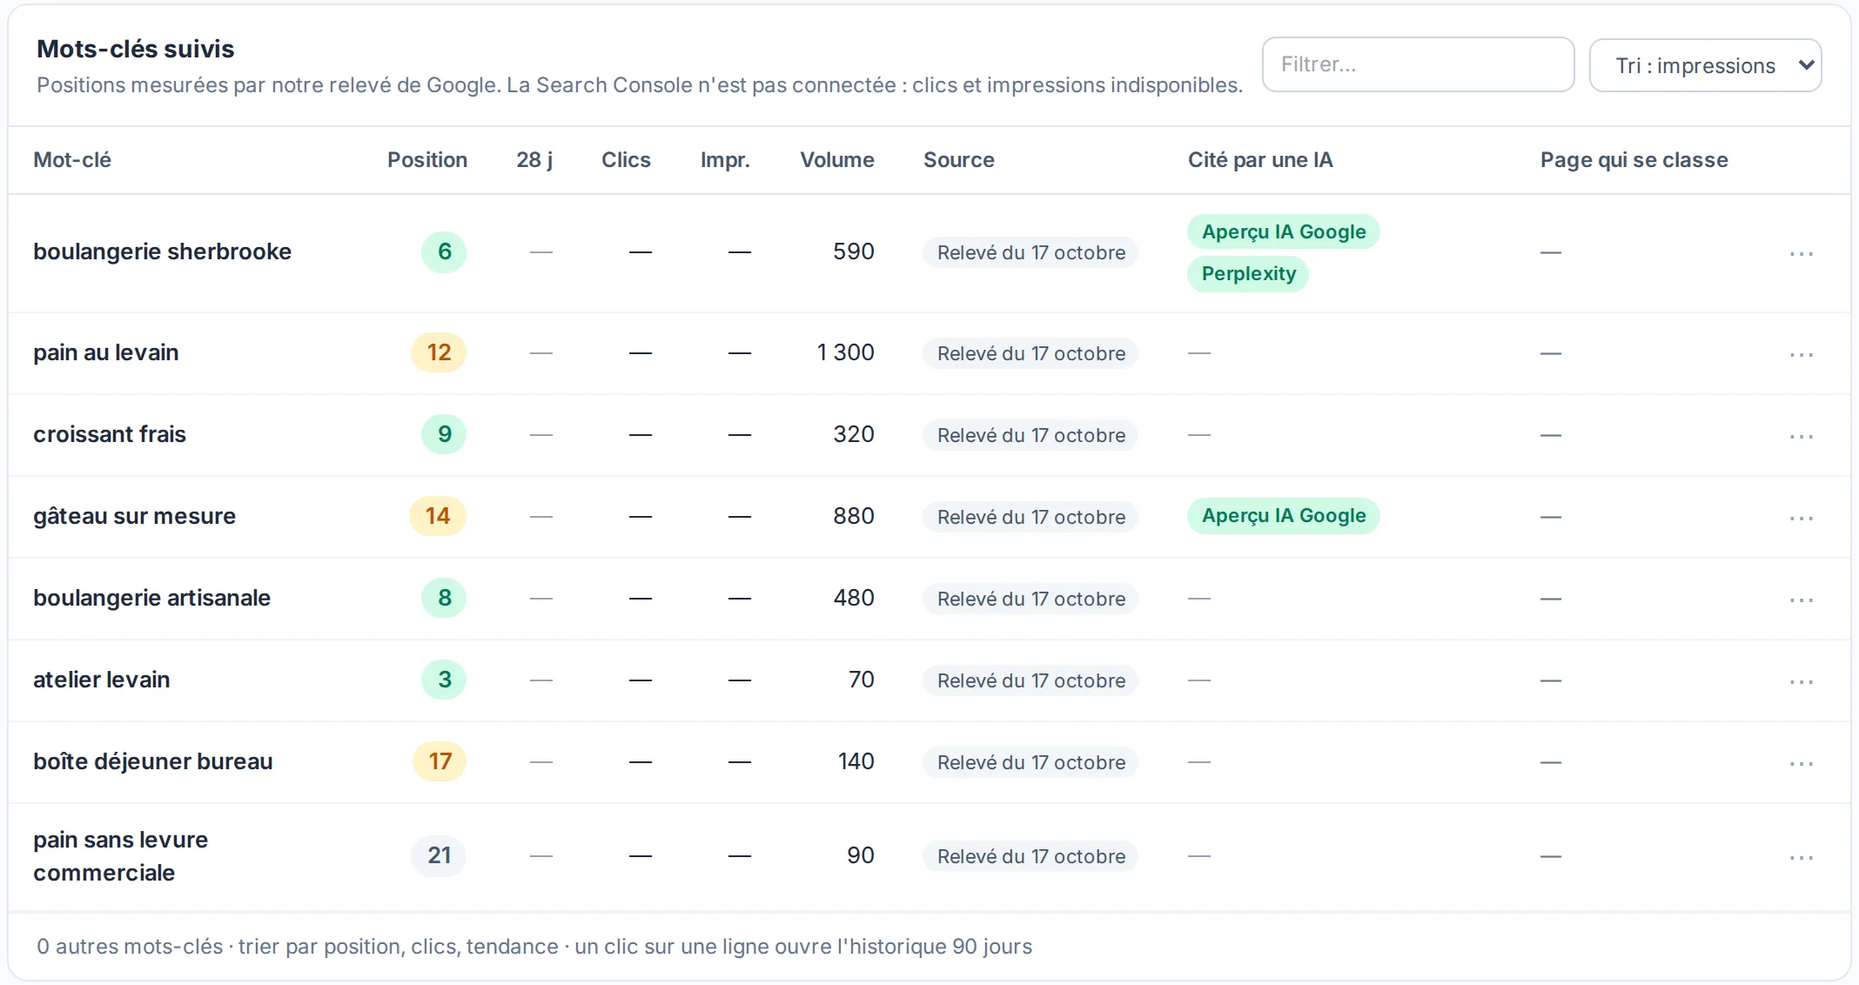The width and height of the screenshot is (1859, 985).
Task: Click Aperçu IA Google badge for boulangerie sherbrooke
Action: pyautogui.click(x=1284, y=232)
